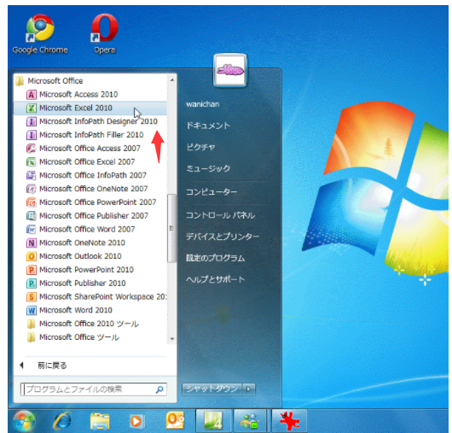Image resolution: width=452 pixels, height=433 pixels.
Task: Launch Microsoft PowerPoint 2010 entry text
Action: tap(86, 270)
